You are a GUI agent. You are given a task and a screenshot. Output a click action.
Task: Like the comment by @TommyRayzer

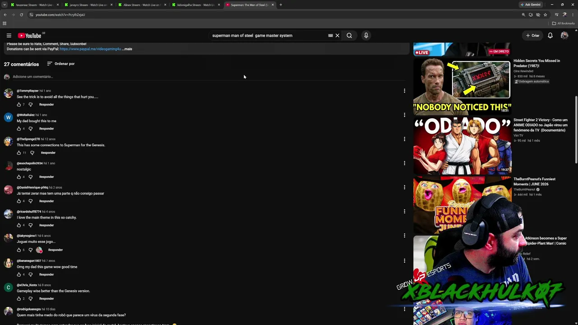(19, 105)
